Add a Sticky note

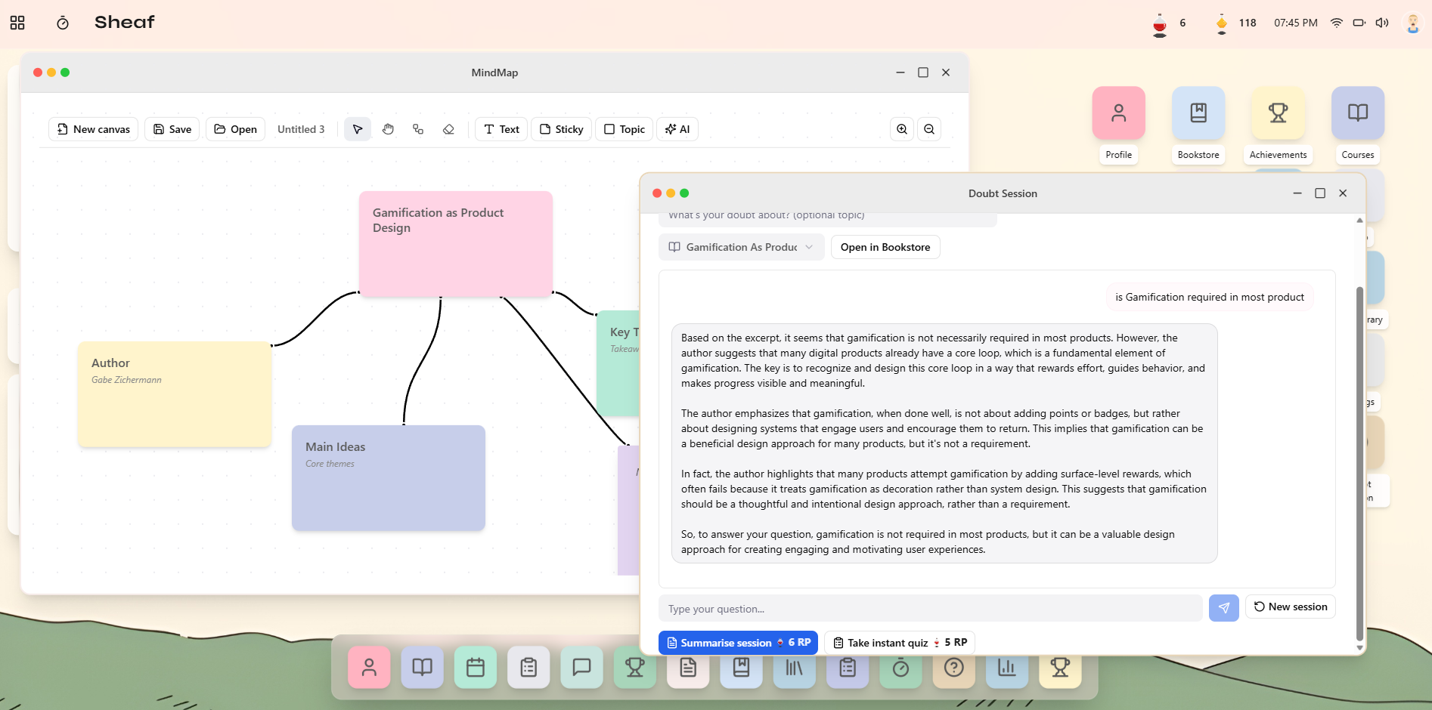coord(561,129)
